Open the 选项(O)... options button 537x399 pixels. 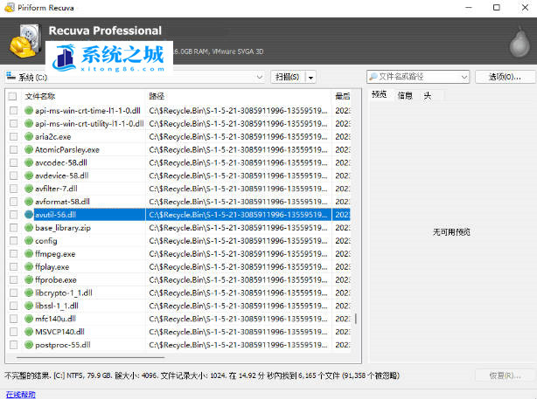(505, 77)
